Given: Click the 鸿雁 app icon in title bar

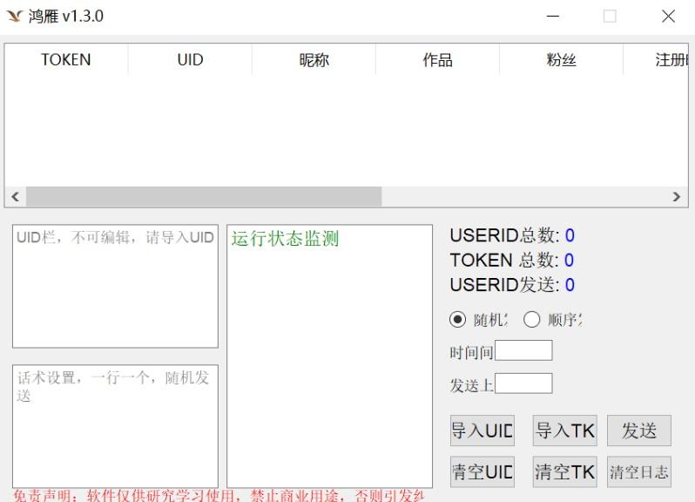Looking at the screenshot, I should [14, 17].
